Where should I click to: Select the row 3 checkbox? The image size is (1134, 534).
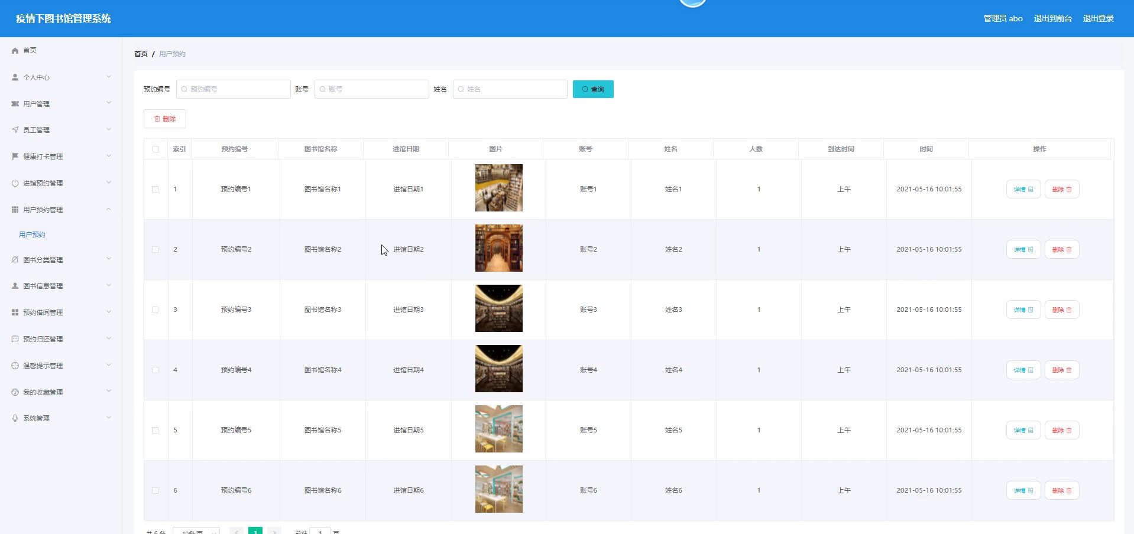pos(155,310)
